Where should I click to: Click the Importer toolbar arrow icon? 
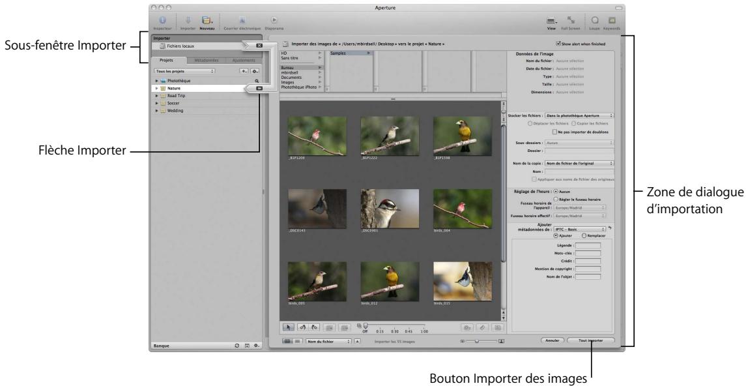[188, 20]
